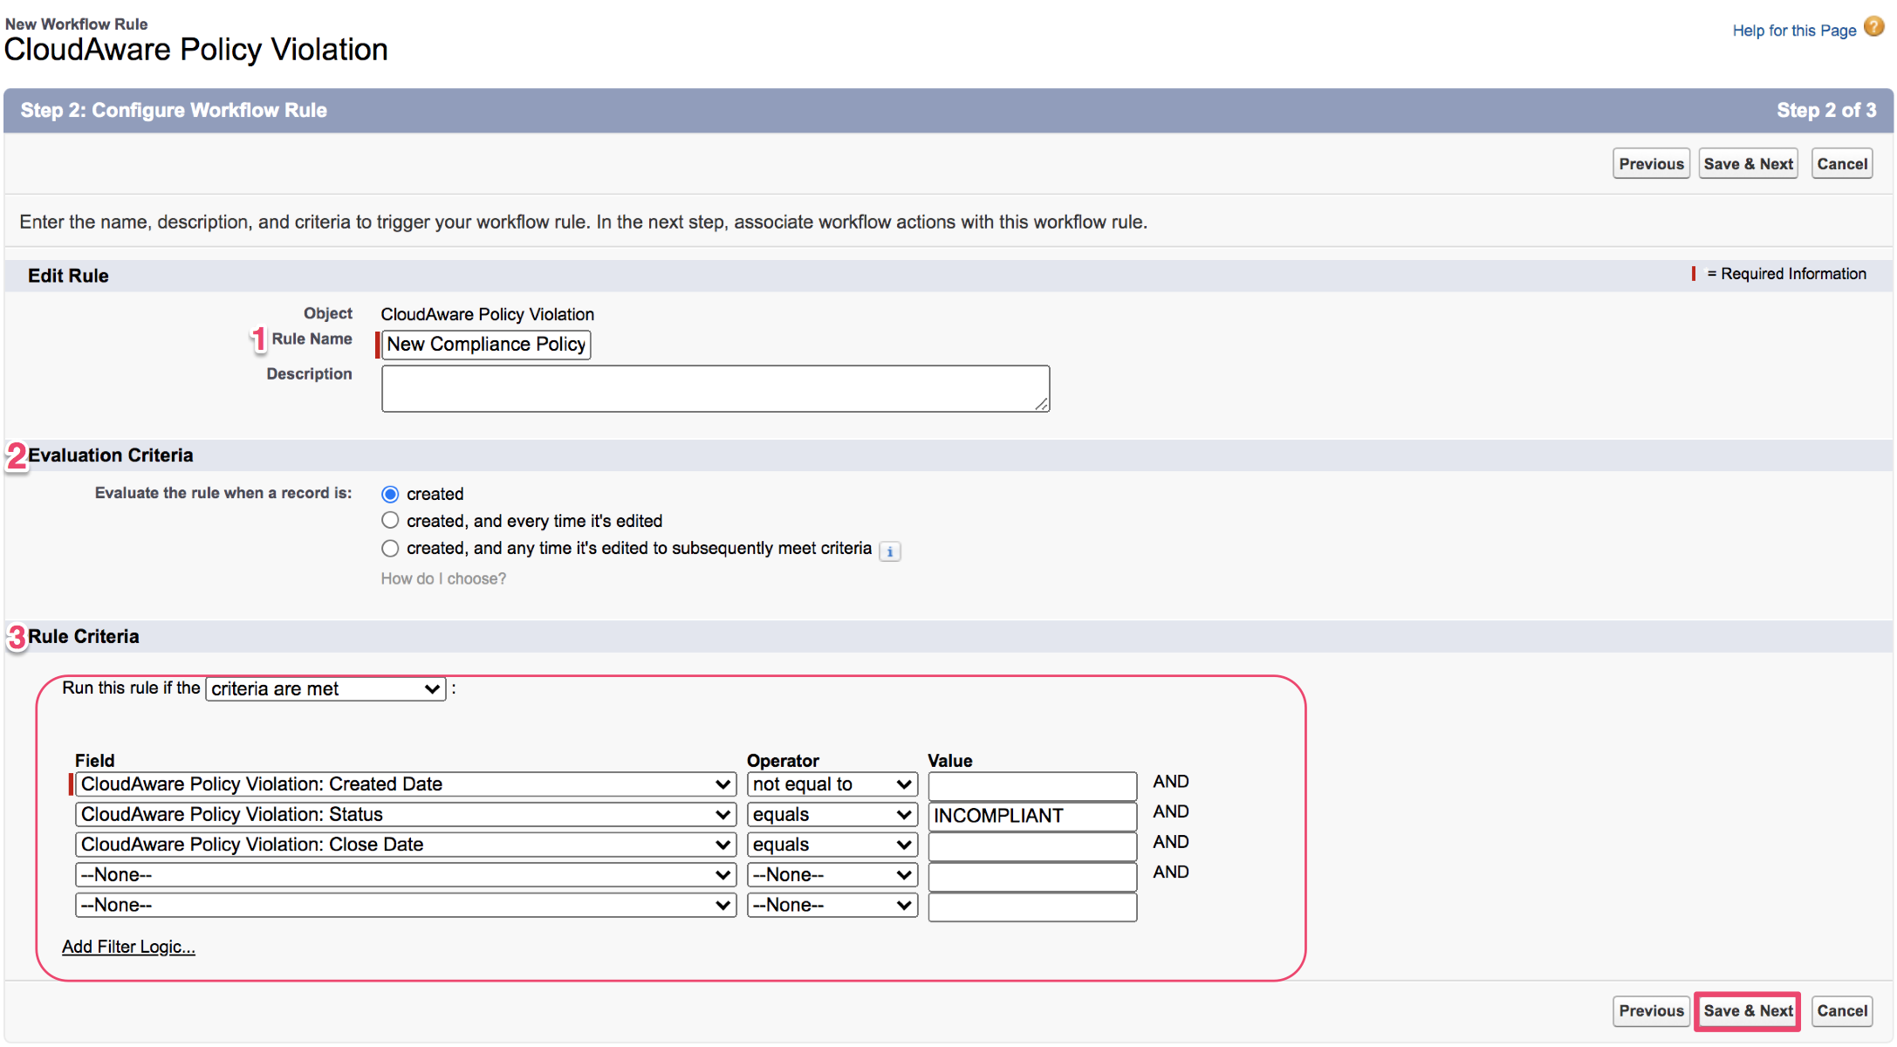1897x1047 pixels.
Task: Click the orange help question mark icon
Action: [1873, 27]
